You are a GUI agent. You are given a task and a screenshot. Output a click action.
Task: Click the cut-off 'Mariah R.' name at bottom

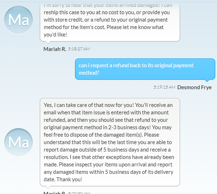coord(54,193)
